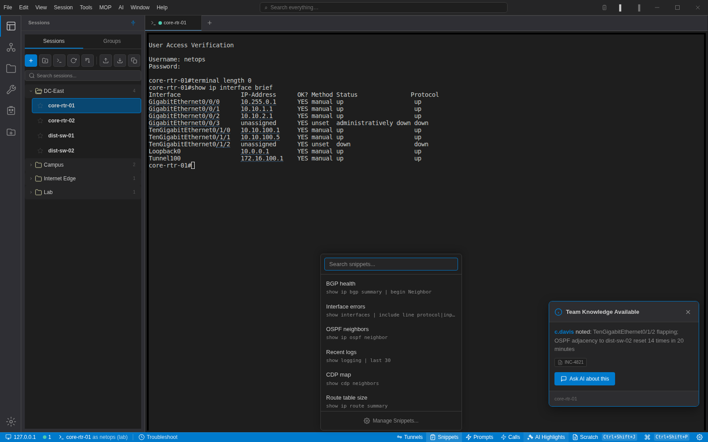Click the sort order icon in the sessions toolbar
The height and width of the screenshot is (442, 708).
pyautogui.click(x=88, y=61)
